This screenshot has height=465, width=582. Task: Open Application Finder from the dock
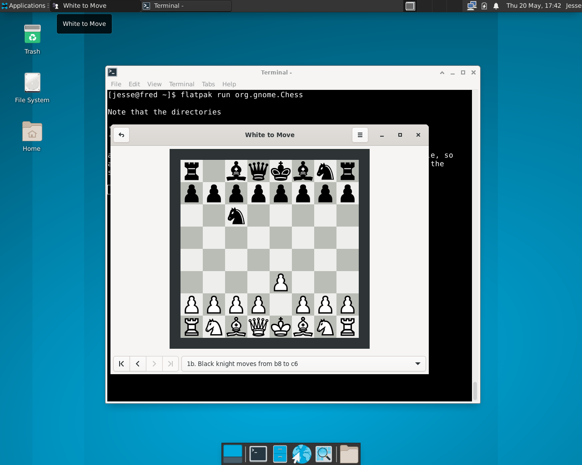pos(324,454)
